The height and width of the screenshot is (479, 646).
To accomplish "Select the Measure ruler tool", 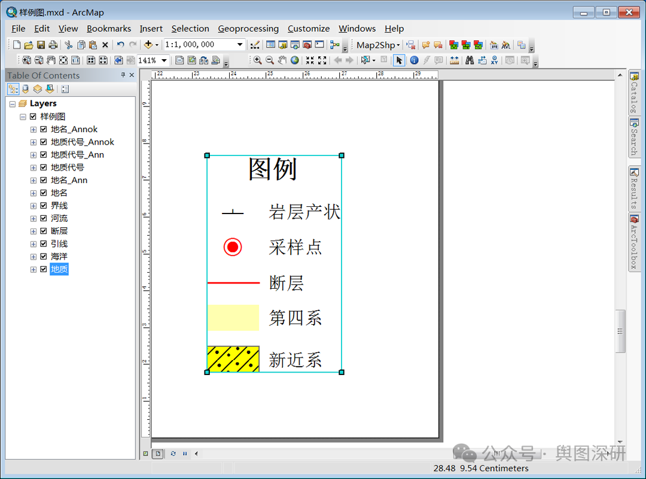I will [x=454, y=60].
